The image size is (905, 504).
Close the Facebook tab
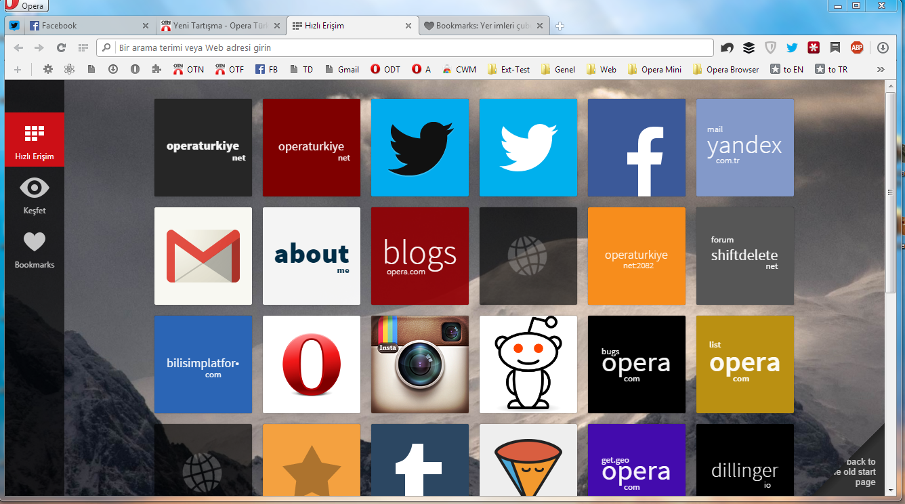(145, 26)
